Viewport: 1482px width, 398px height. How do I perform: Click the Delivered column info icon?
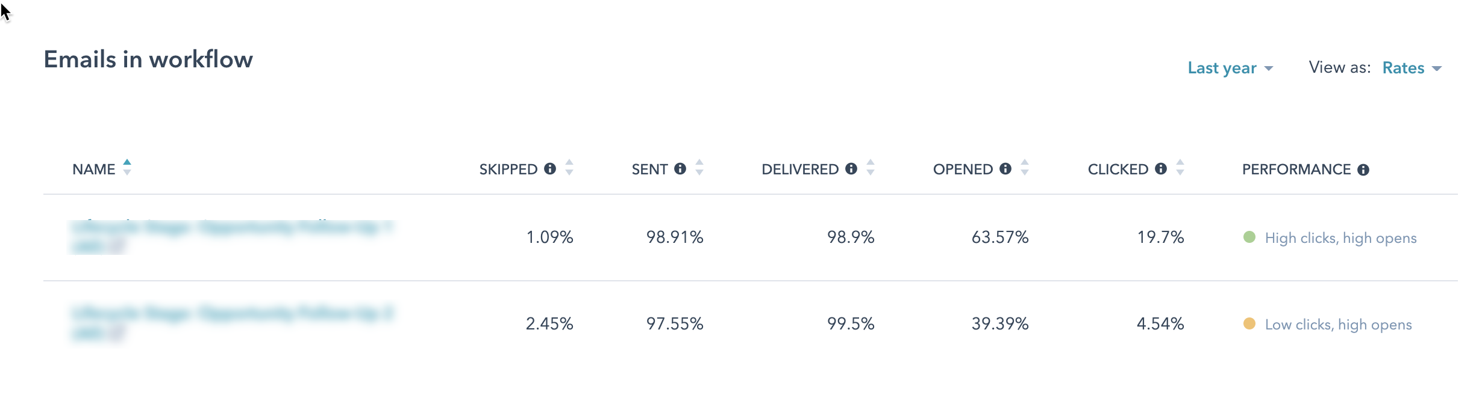(x=851, y=169)
